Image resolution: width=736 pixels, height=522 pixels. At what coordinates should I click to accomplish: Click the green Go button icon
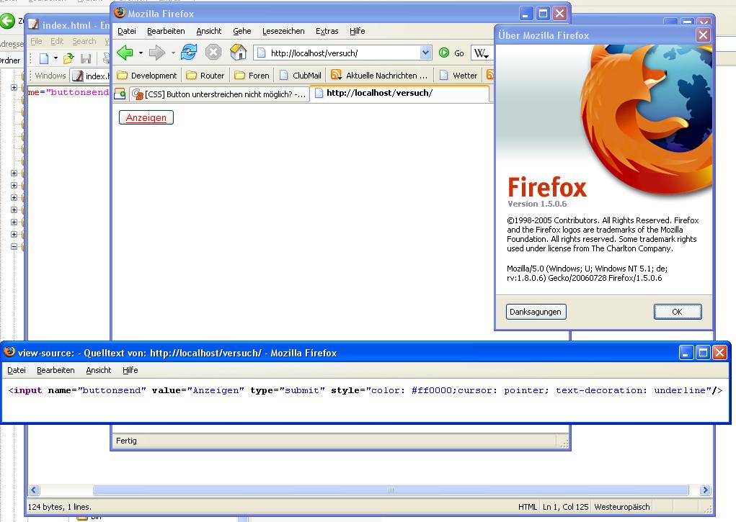coord(444,53)
